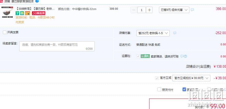The height and width of the screenshot is (109, 226).
Task: Click the question mark help icon for 运费险
Action: point(185,56)
